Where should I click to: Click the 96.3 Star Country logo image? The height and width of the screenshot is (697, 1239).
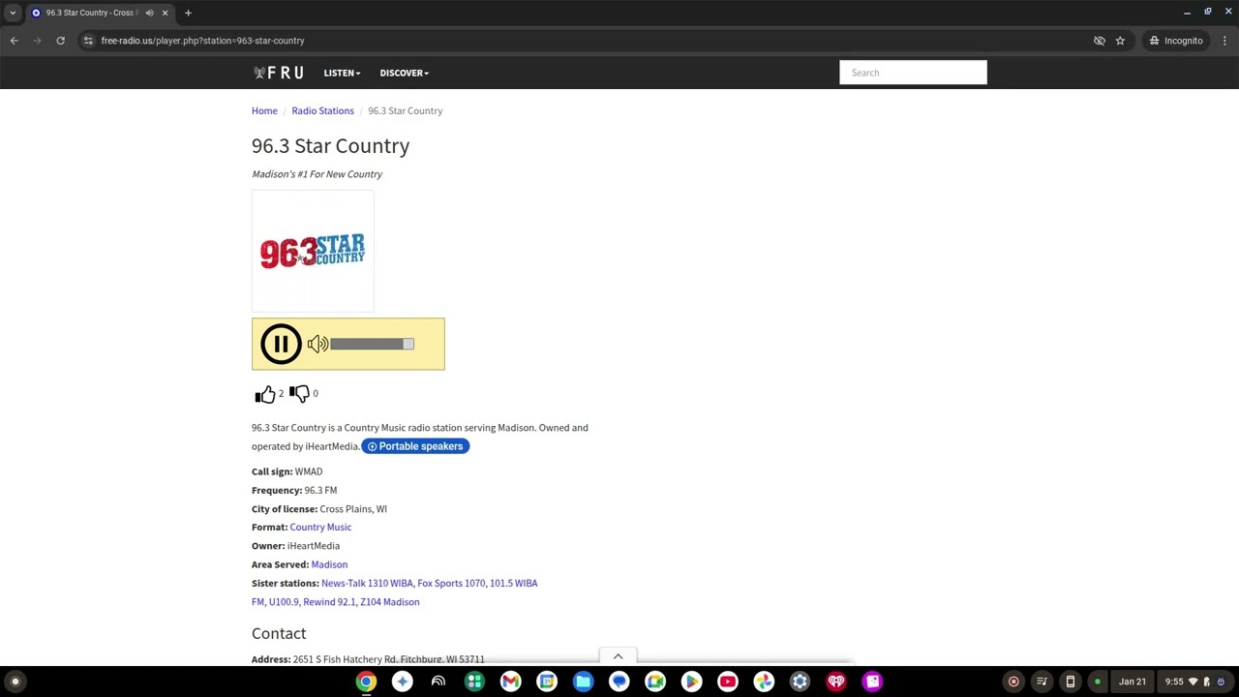pos(313,251)
